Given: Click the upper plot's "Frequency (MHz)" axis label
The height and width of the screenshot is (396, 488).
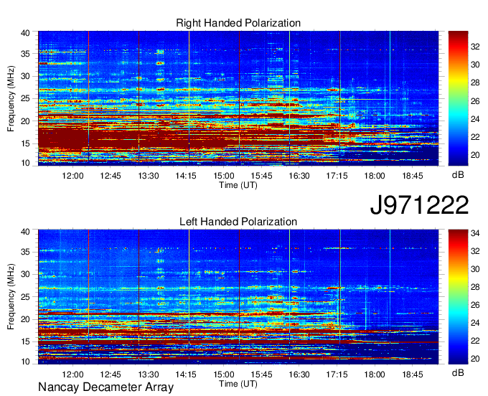Looking at the screenshot, I should tap(11, 98).
